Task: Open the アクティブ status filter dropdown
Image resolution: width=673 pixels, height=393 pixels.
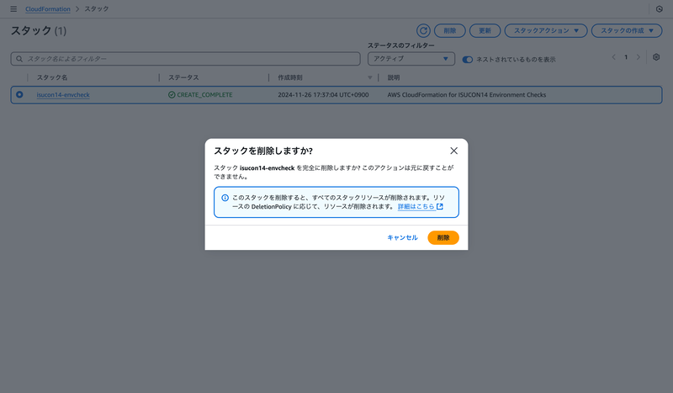Action: (x=411, y=59)
